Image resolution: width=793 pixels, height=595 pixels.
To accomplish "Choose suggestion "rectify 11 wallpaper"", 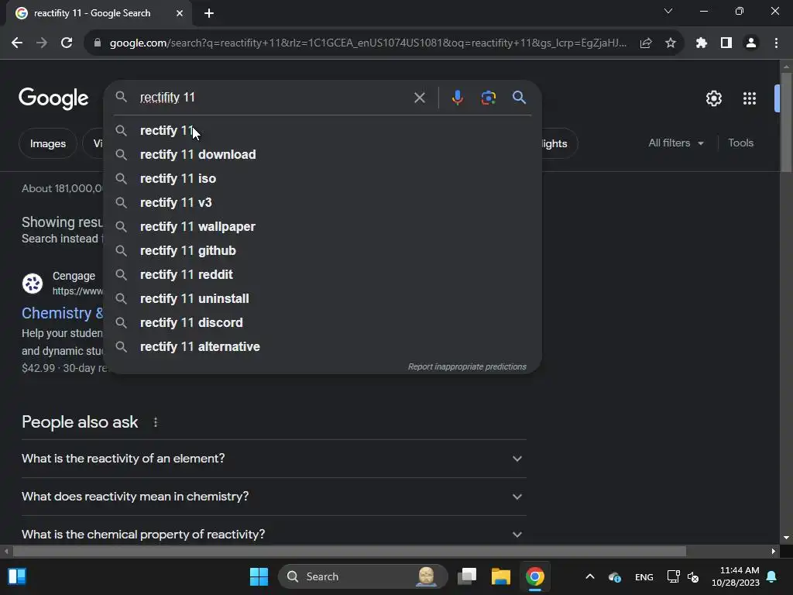I will (323, 227).
